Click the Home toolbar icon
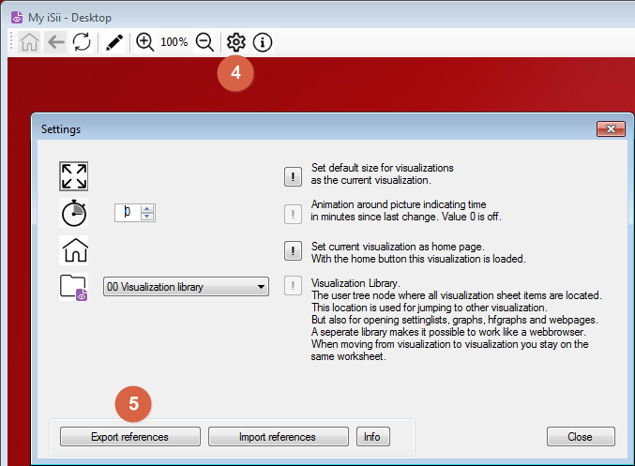635x466 pixels. click(29, 42)
